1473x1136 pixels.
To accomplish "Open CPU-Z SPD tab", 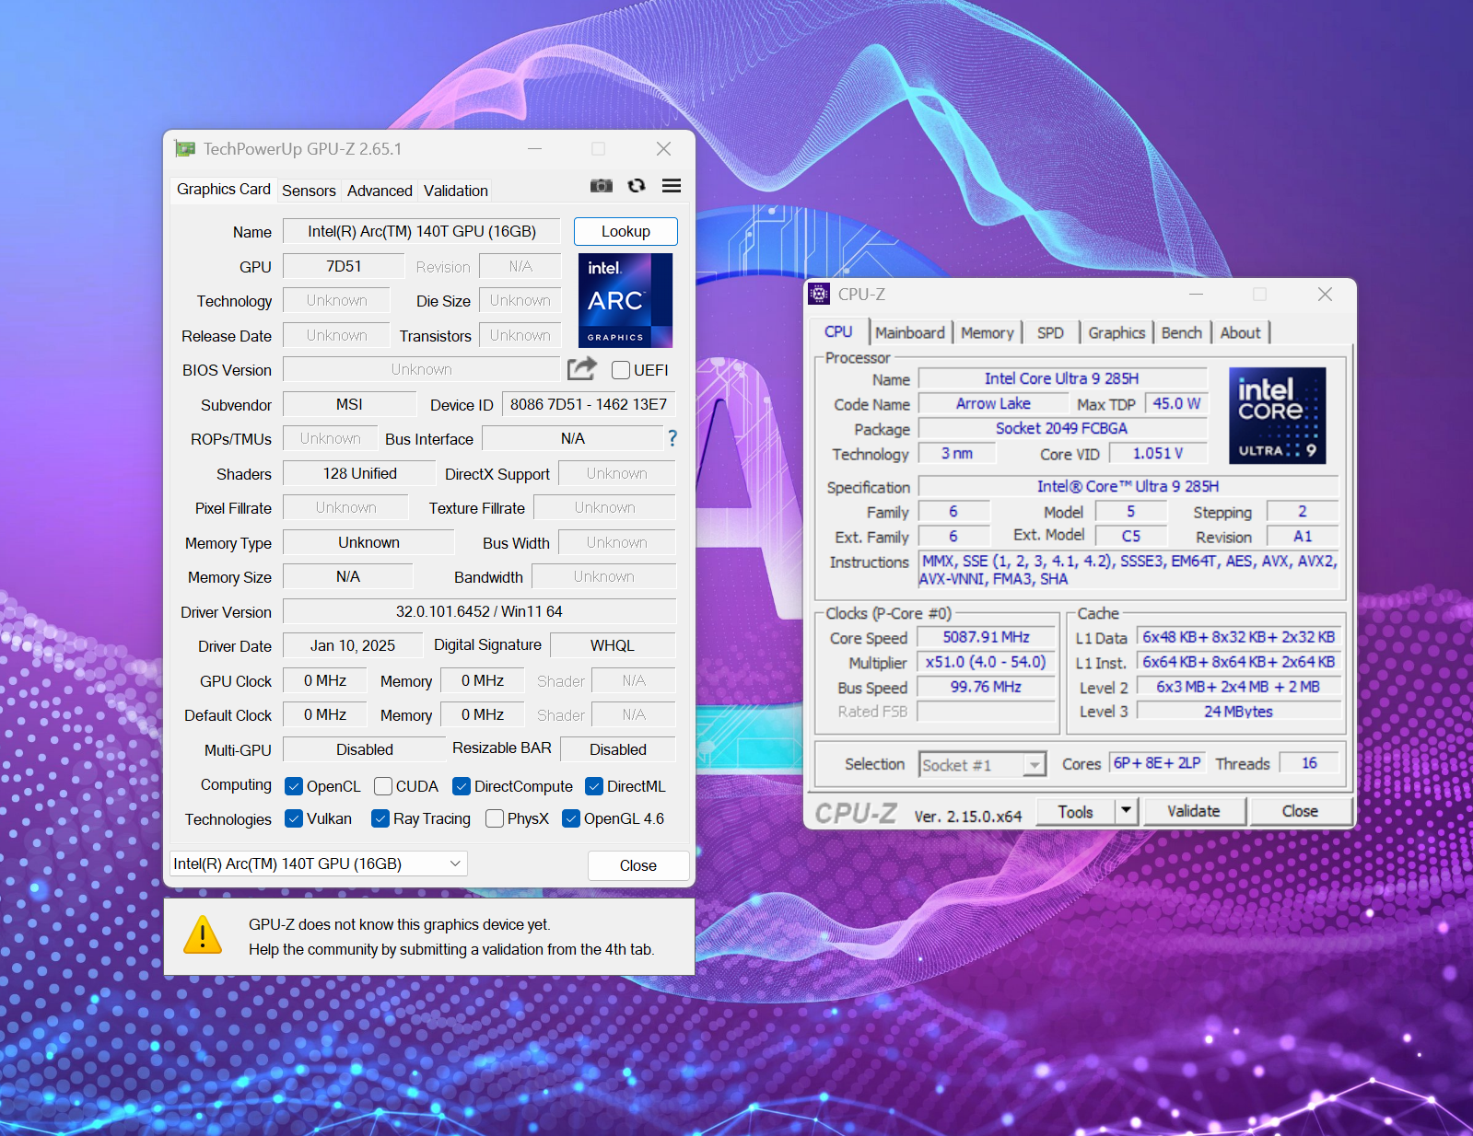I will pos(1050,332).
